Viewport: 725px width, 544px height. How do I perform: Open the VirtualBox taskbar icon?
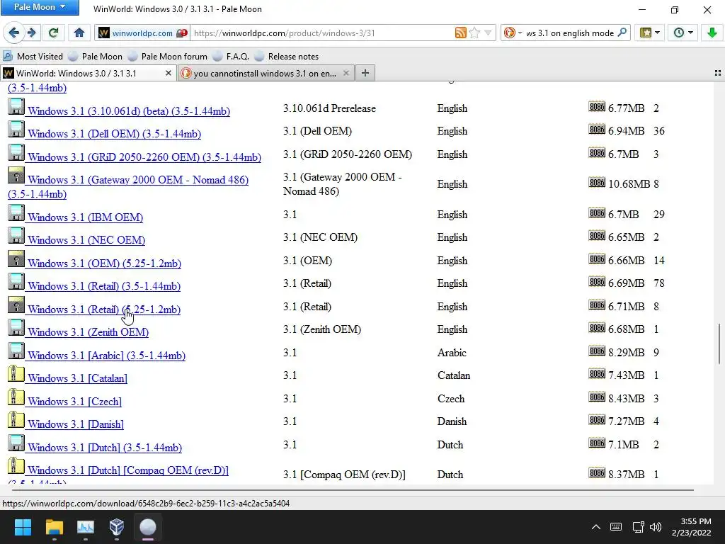117,527
